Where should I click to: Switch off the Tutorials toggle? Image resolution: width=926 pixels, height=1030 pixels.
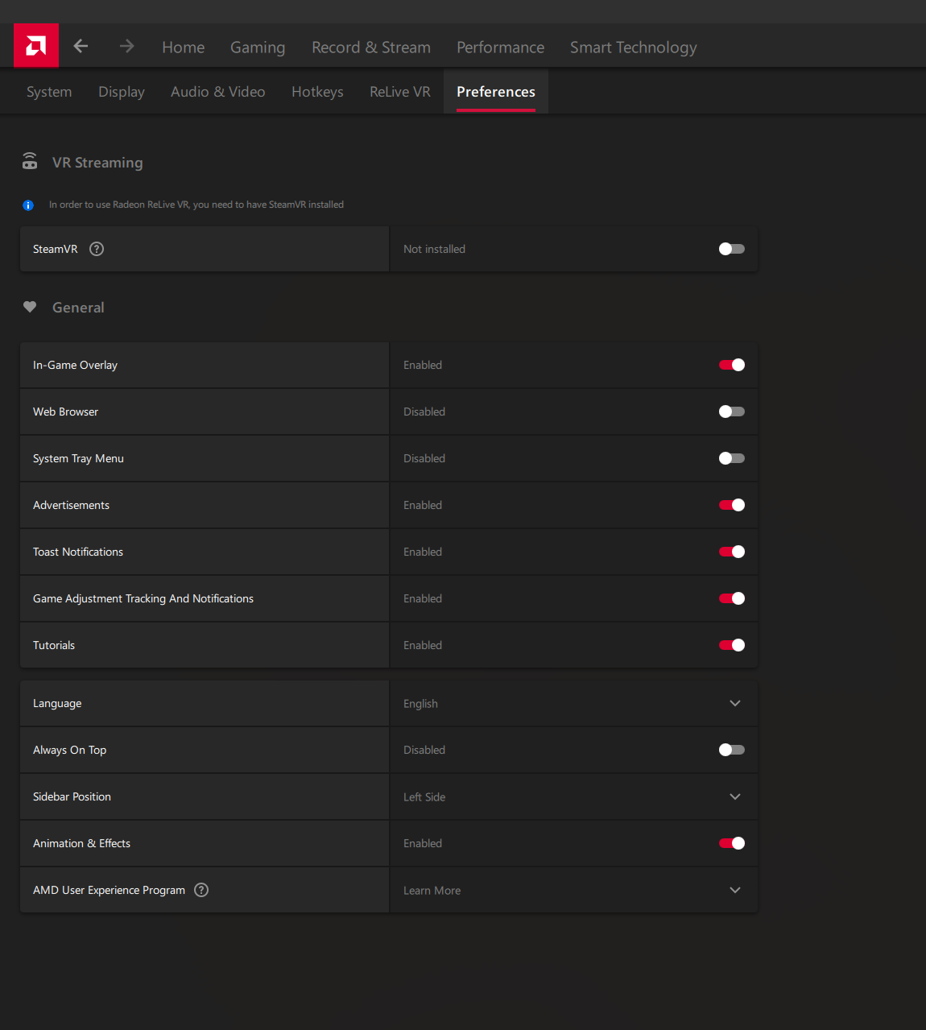point(732,645)
